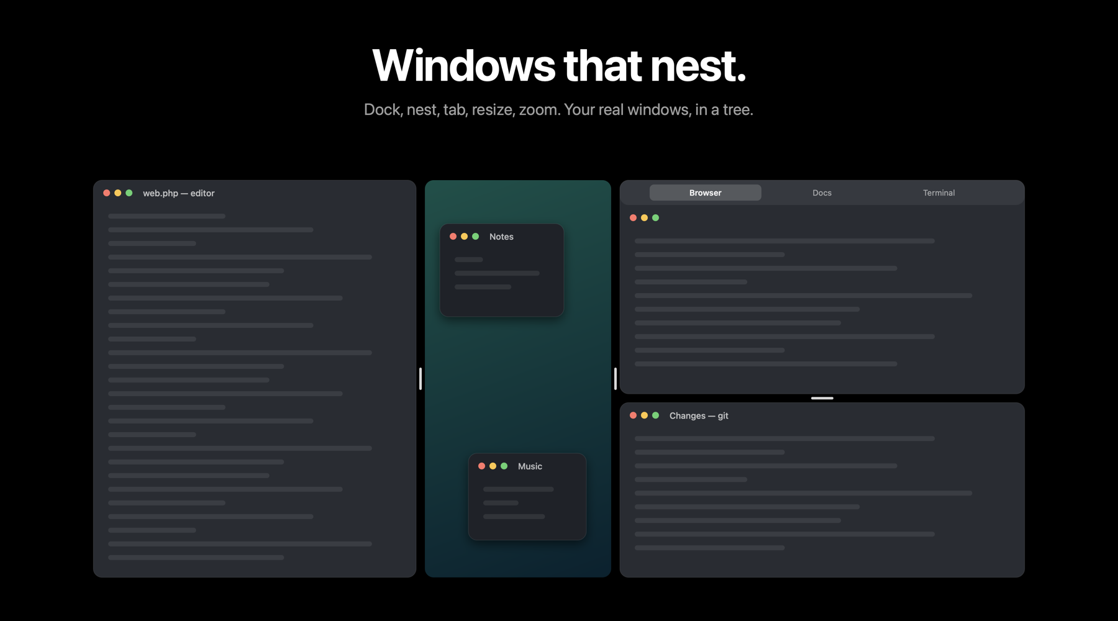Open the Docs tab
The height and width of the screenshot is (621, 1118).
coord(822,193)
